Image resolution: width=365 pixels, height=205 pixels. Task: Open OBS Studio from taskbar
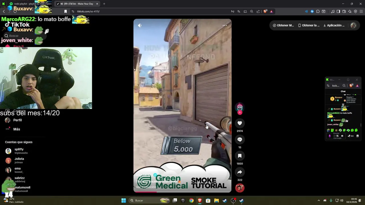click(x=233, y=200)
